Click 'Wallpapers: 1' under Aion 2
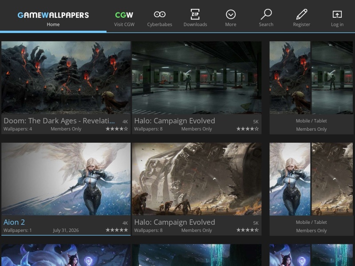This screenshot has width=355, height=266. coord(18,230)
